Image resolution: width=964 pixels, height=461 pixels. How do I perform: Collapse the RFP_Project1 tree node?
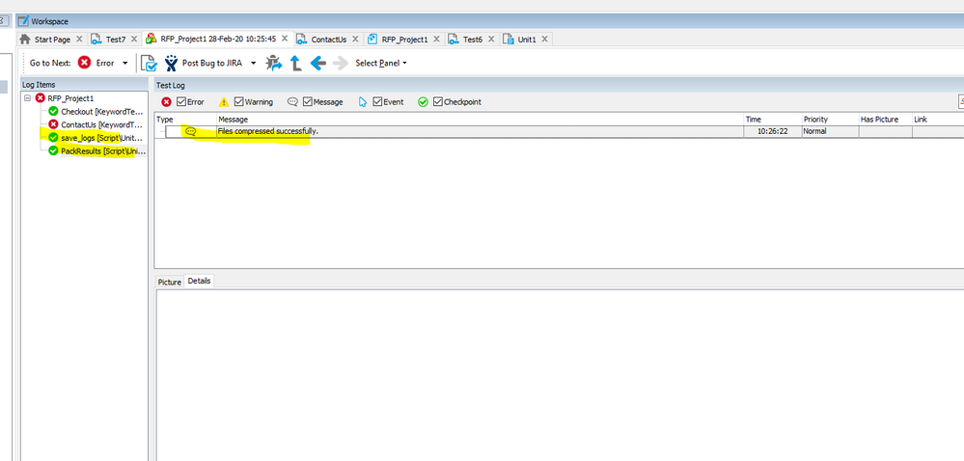[28, 98]
